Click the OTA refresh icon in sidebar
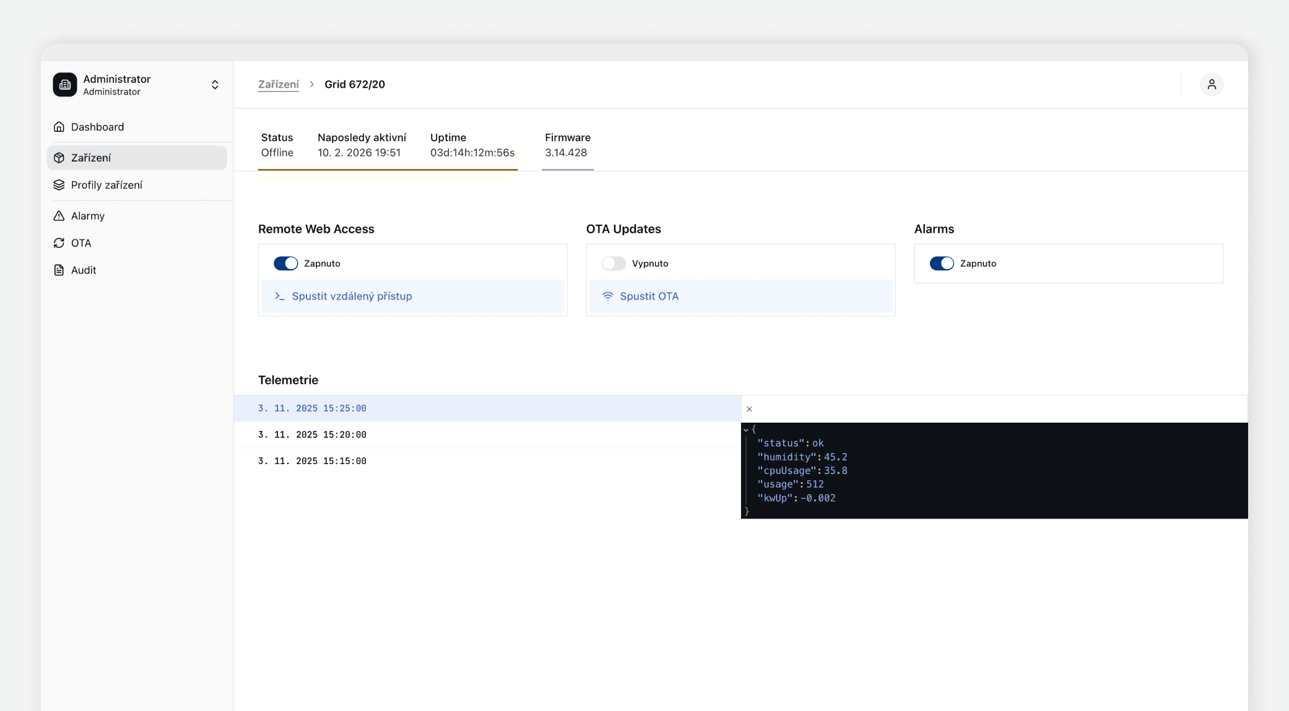Screen dimensions: 1289x711 click(59, 243)
